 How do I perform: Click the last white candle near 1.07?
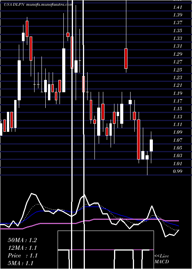pos(151,146)
